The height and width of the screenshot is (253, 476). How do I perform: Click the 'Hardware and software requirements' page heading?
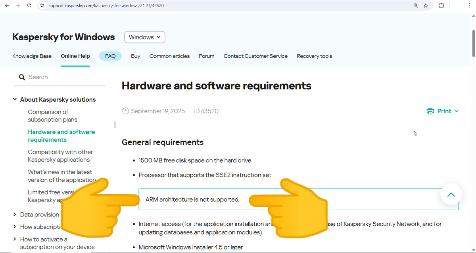click(x=217, y=86)
